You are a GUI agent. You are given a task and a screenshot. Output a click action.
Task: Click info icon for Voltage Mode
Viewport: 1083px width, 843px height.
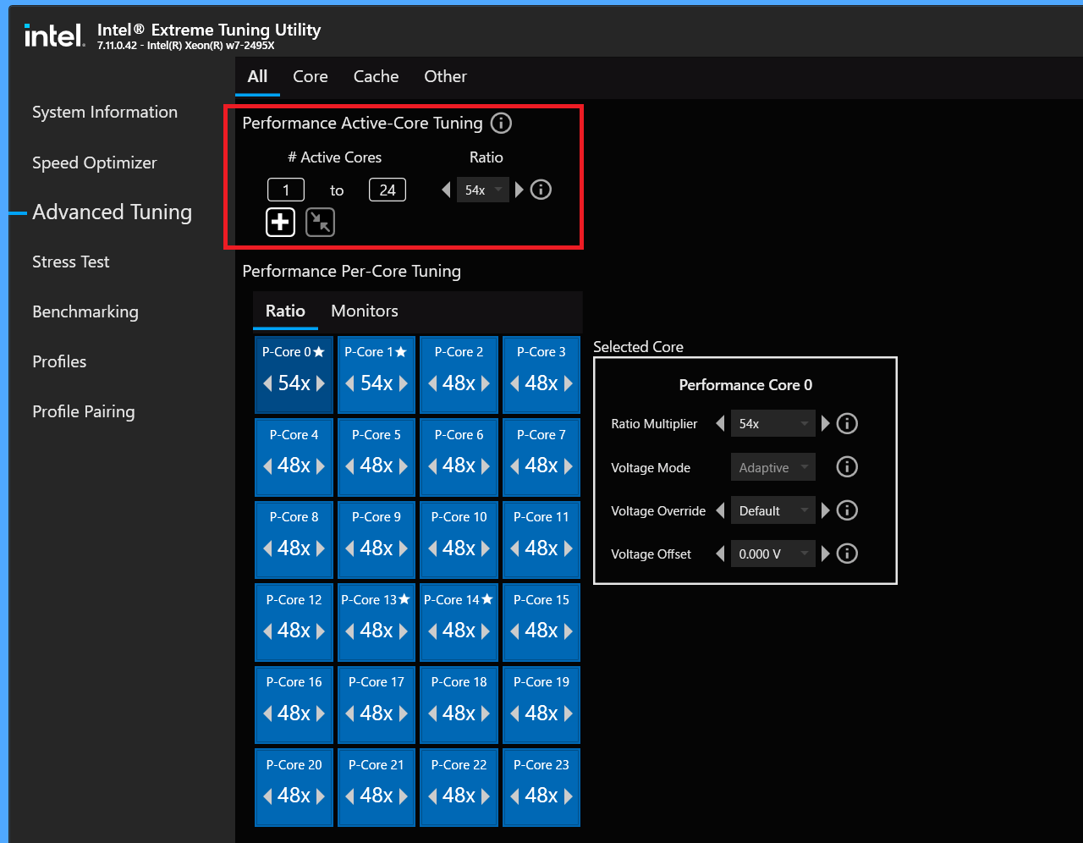click(x=847, y=467)
